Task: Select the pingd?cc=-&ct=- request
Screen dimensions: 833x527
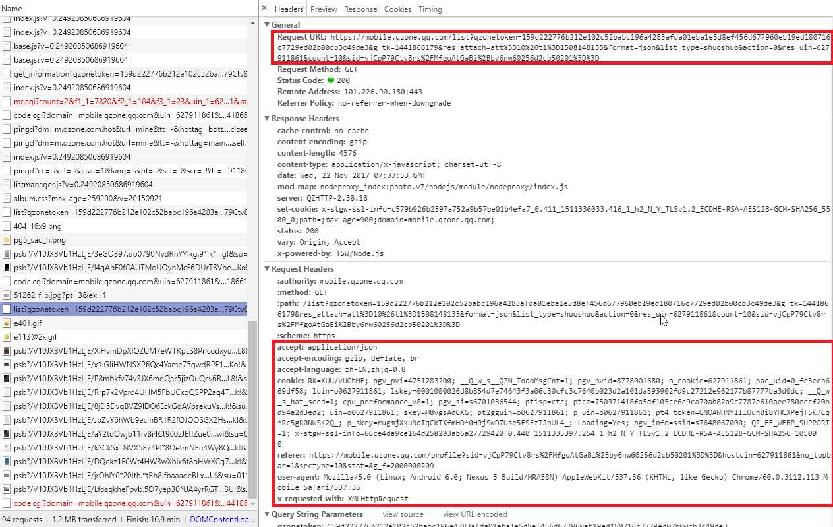Action: point(124,171)
